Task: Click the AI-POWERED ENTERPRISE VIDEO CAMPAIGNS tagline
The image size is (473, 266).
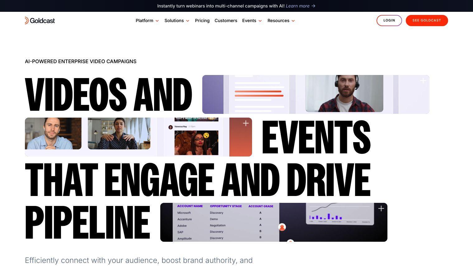Action: [x=81, y=61]
